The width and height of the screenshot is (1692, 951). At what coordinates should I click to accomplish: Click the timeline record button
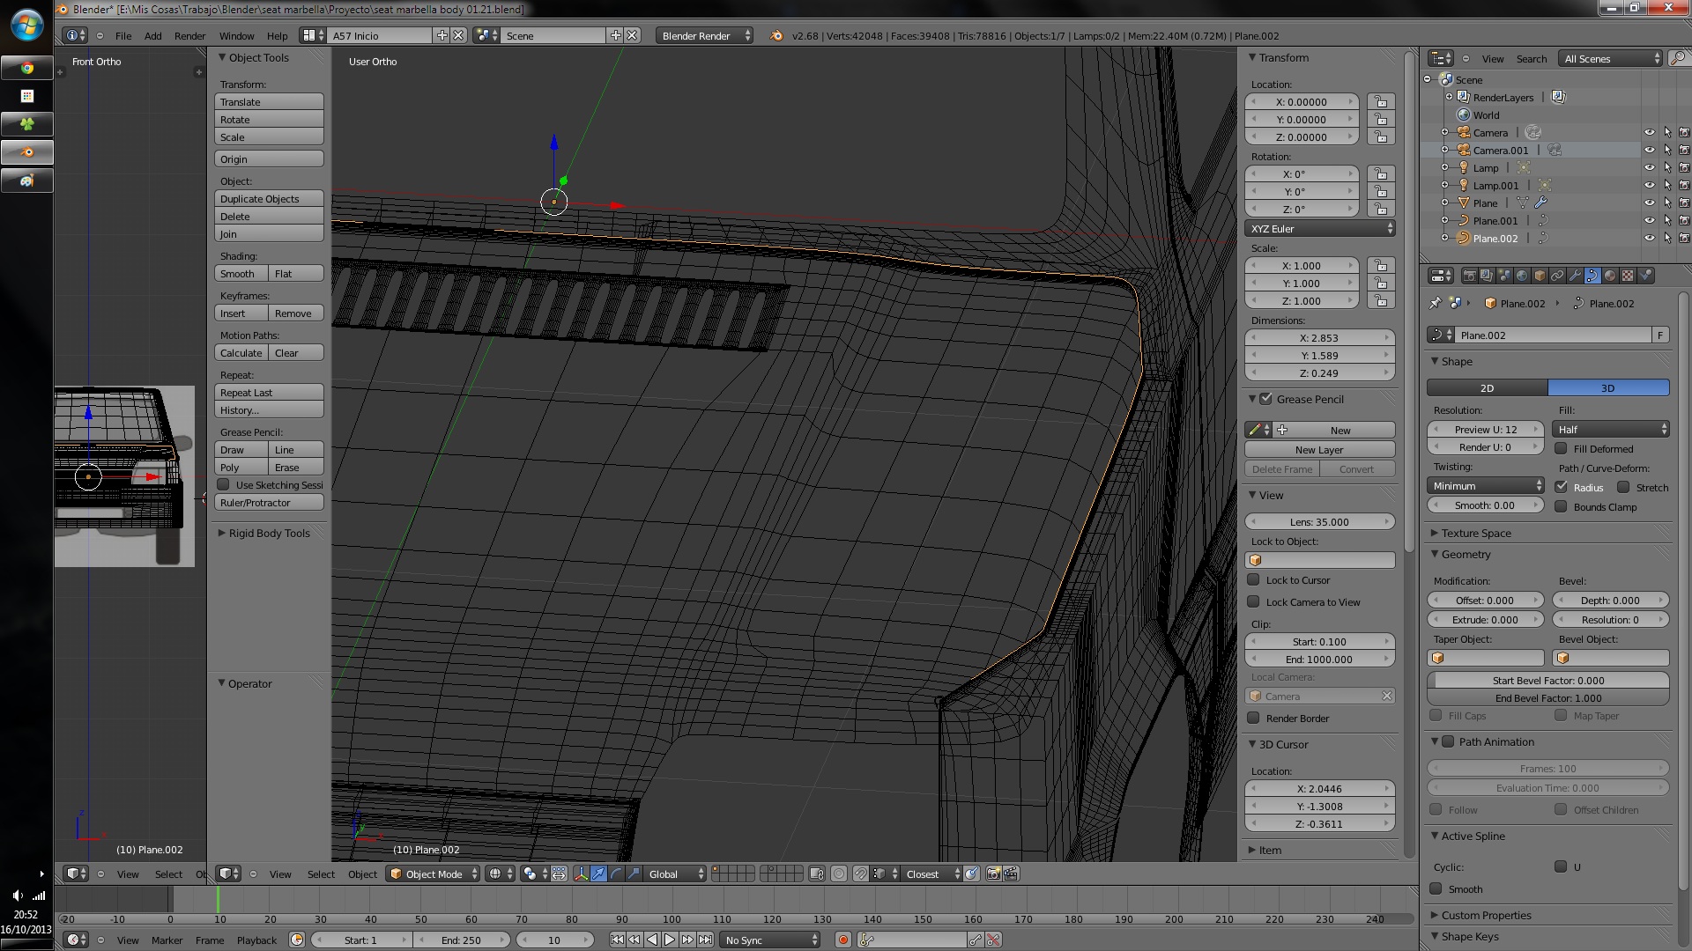click(x=843, y=940)
